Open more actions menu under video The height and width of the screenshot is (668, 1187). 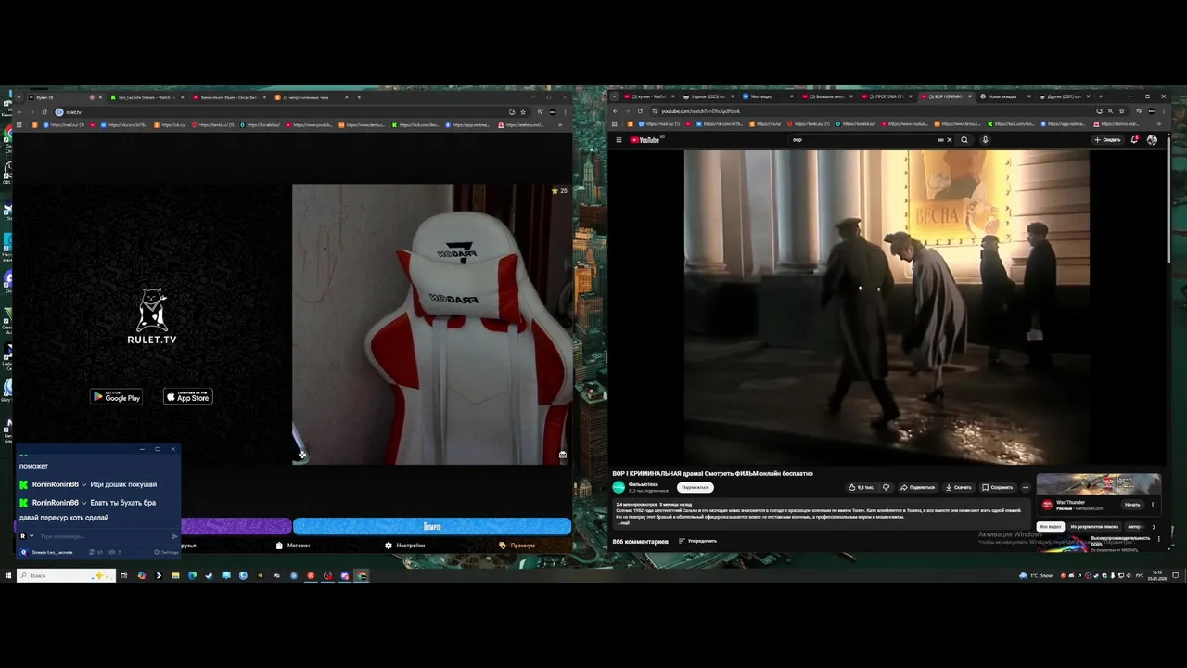click(x=1026, y=487)
